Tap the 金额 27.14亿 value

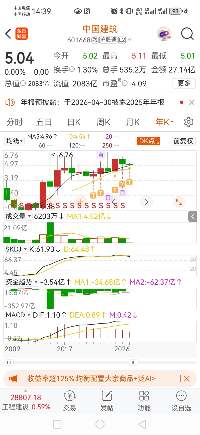click(x=182, y=69)
